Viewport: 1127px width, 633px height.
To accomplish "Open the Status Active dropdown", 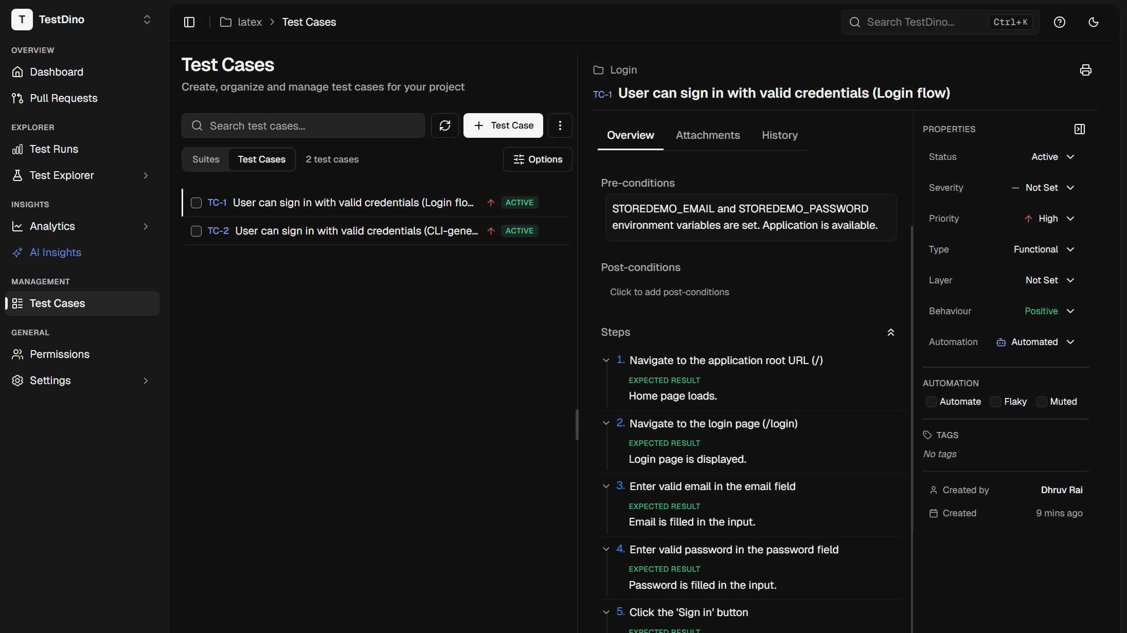I will pos(1052,157).
